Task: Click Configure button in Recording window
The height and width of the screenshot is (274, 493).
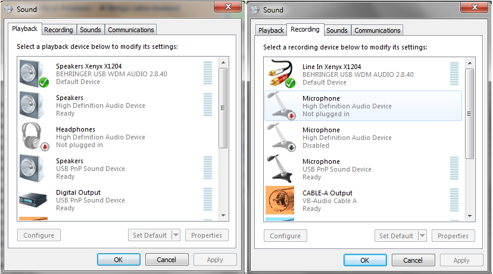Action: (285, 236)
